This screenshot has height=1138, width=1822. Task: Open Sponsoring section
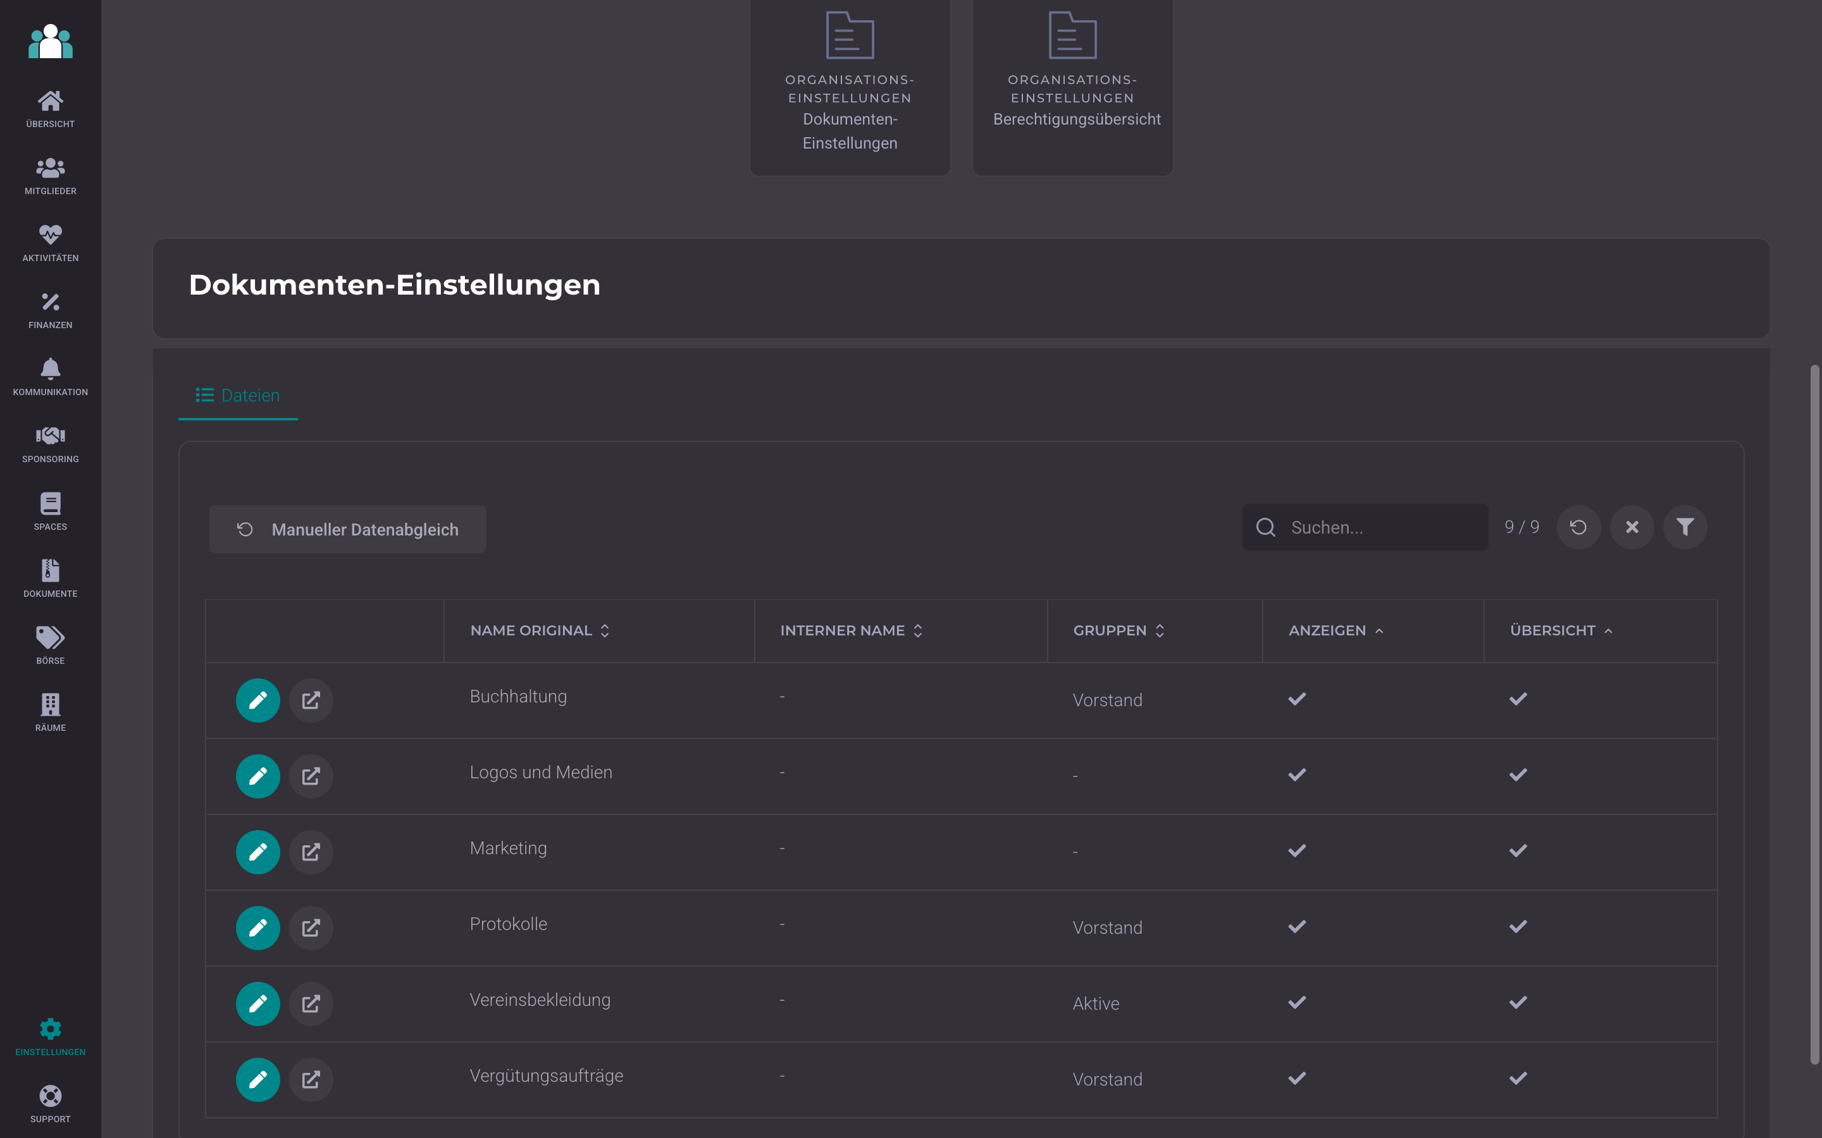pos(51,445)
